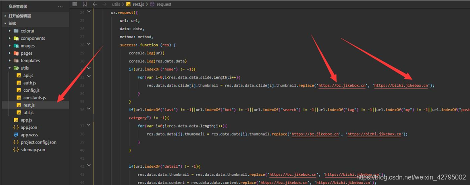470x185 pixels.
Task: Fold the for loop at line 37
Action: (88, 125)
